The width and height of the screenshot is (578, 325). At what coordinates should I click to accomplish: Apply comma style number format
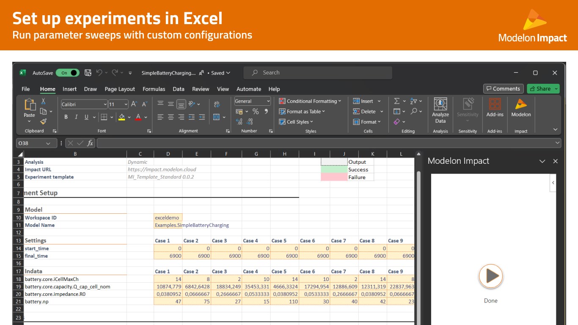(x=266, y=111)
